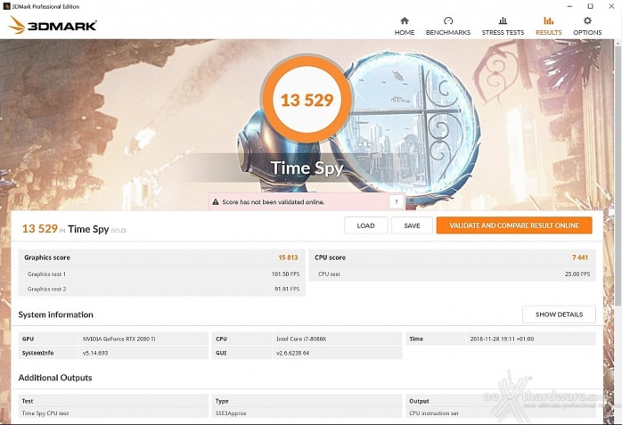Click the Additional Outputs heading
Viewport: 622px width, 425px height.
[x=55, y=378]
